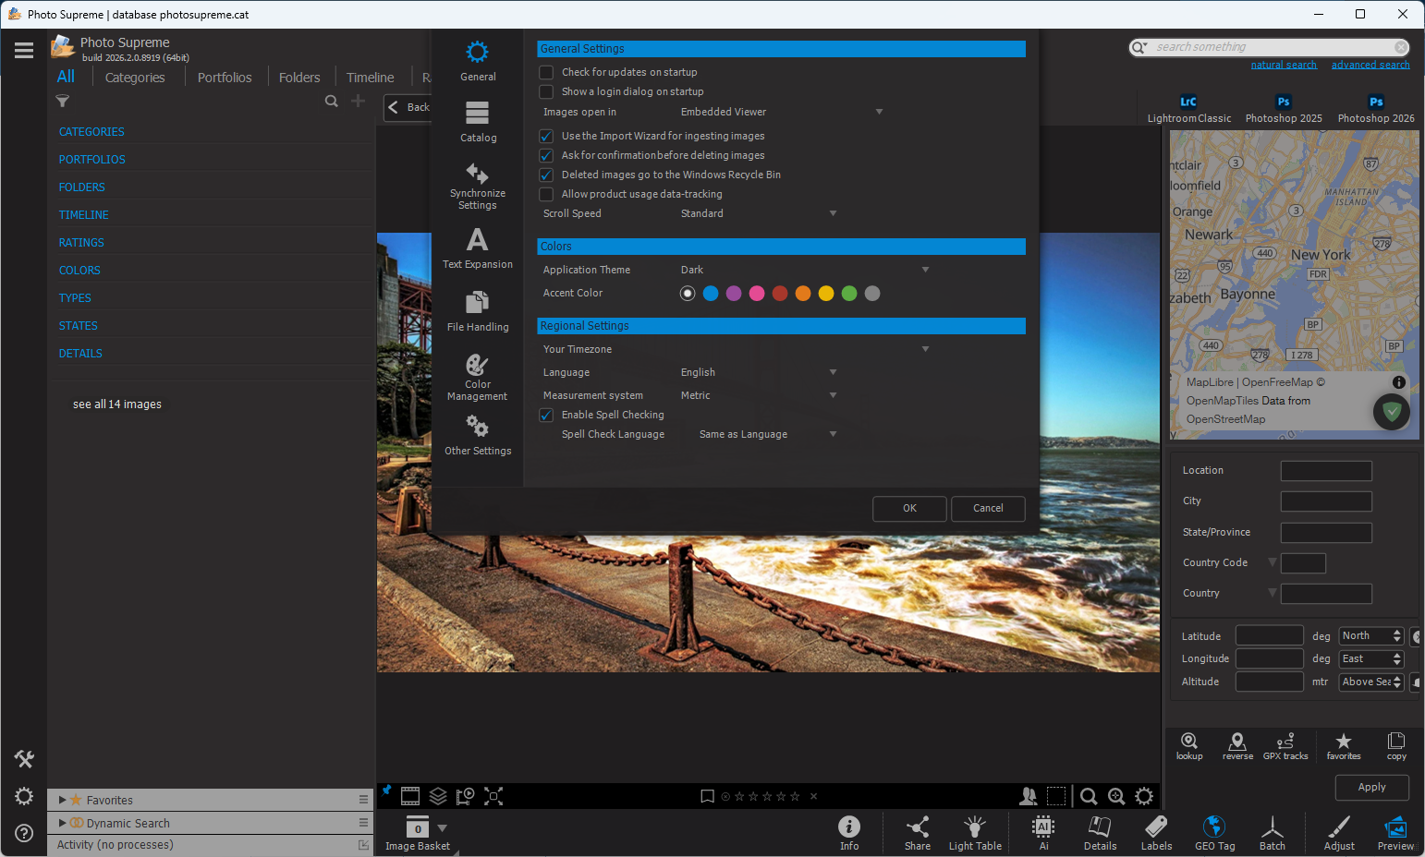Open the advanced search link

point(1370,65)
